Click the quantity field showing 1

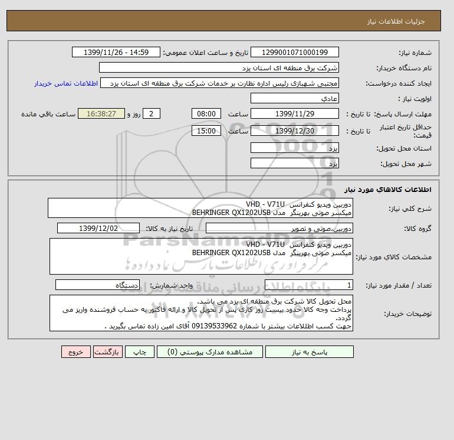(308, 285)
